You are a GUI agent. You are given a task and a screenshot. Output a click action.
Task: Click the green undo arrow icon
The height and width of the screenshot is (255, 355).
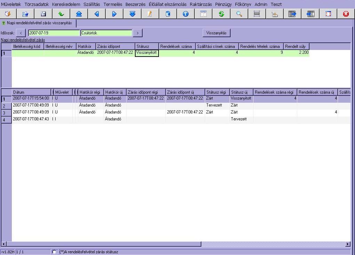[61, 14]
